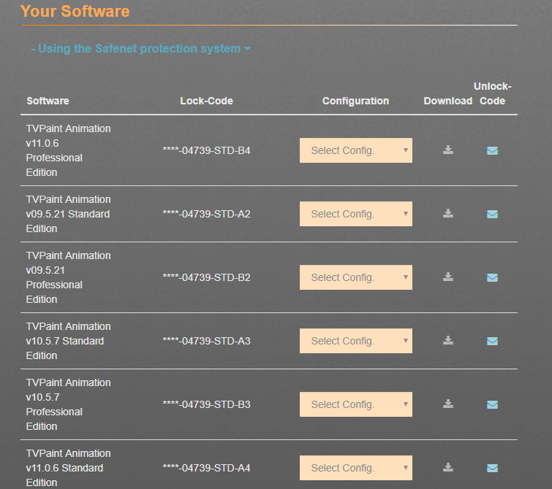The image size is (552, 489).
Task: Open Select Config dropdown for v10.5.7 Standard
Action: (356, 341)
